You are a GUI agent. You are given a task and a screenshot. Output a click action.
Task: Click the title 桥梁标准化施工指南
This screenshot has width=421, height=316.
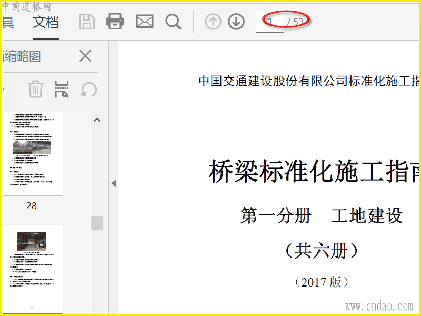[x=315, y=171]
